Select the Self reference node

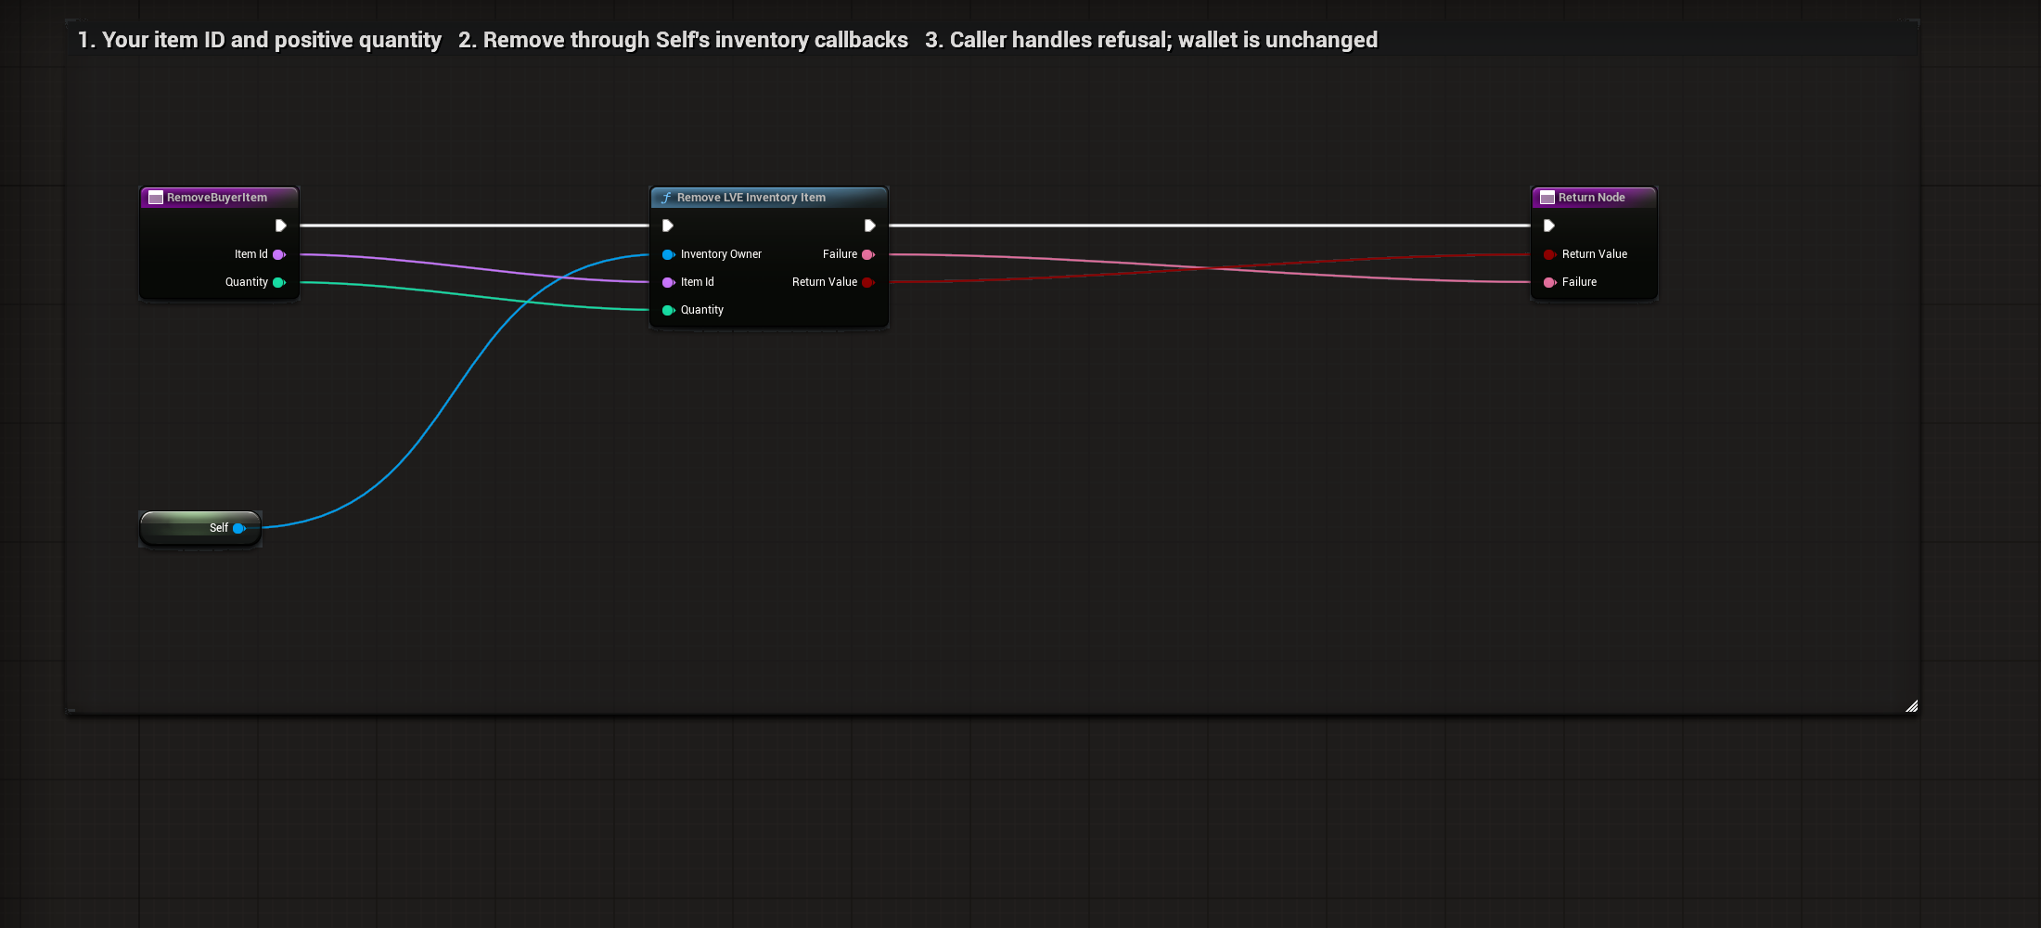click(200, 528)
